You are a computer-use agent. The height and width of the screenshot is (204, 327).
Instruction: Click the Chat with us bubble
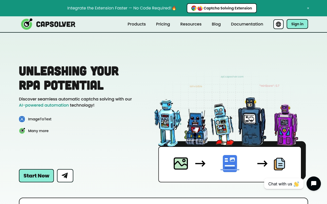284,184
